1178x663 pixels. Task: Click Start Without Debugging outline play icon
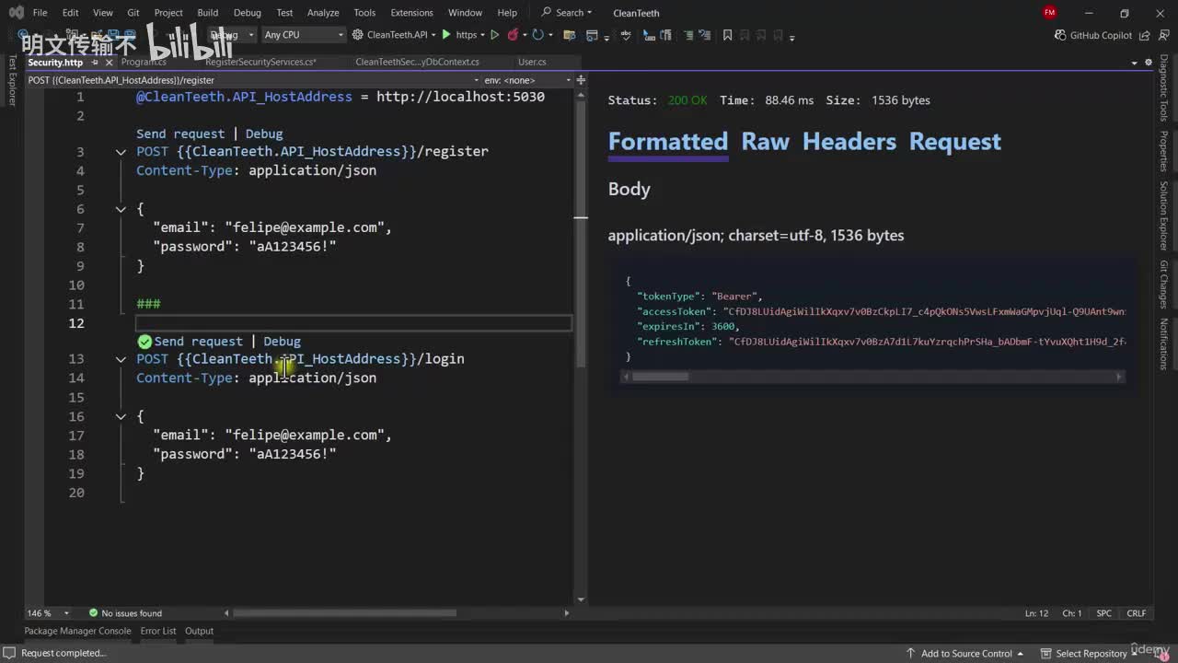[x=494, y=35]
